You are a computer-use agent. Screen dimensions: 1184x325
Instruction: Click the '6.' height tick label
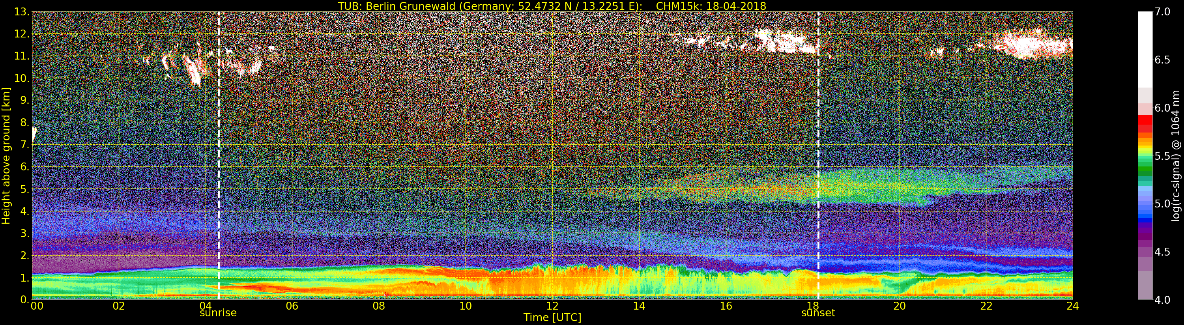[24, 167]
